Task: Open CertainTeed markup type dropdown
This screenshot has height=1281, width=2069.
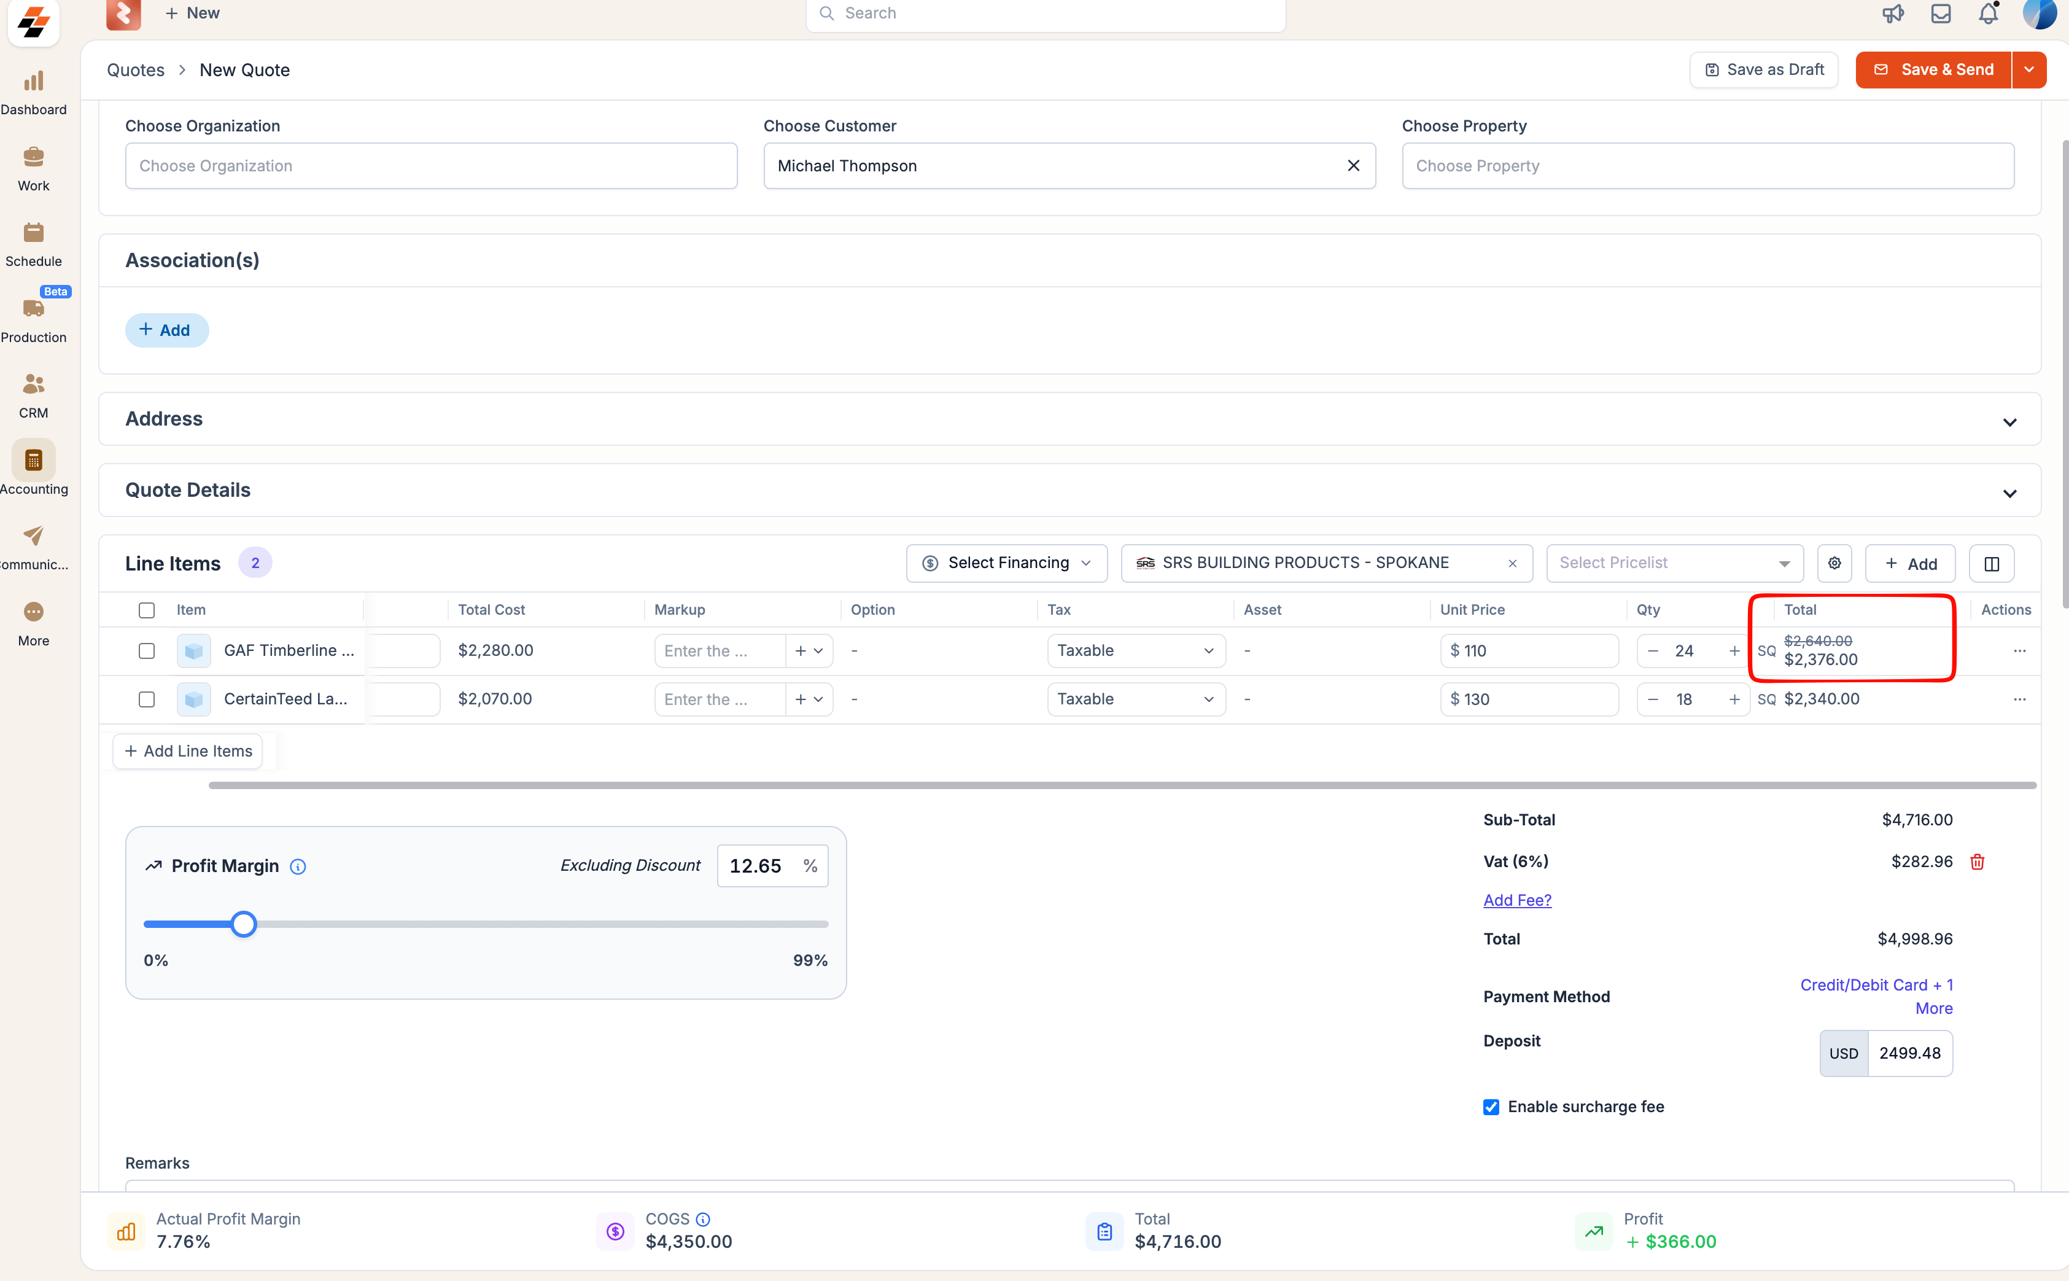Action: [x=809, y=699]
